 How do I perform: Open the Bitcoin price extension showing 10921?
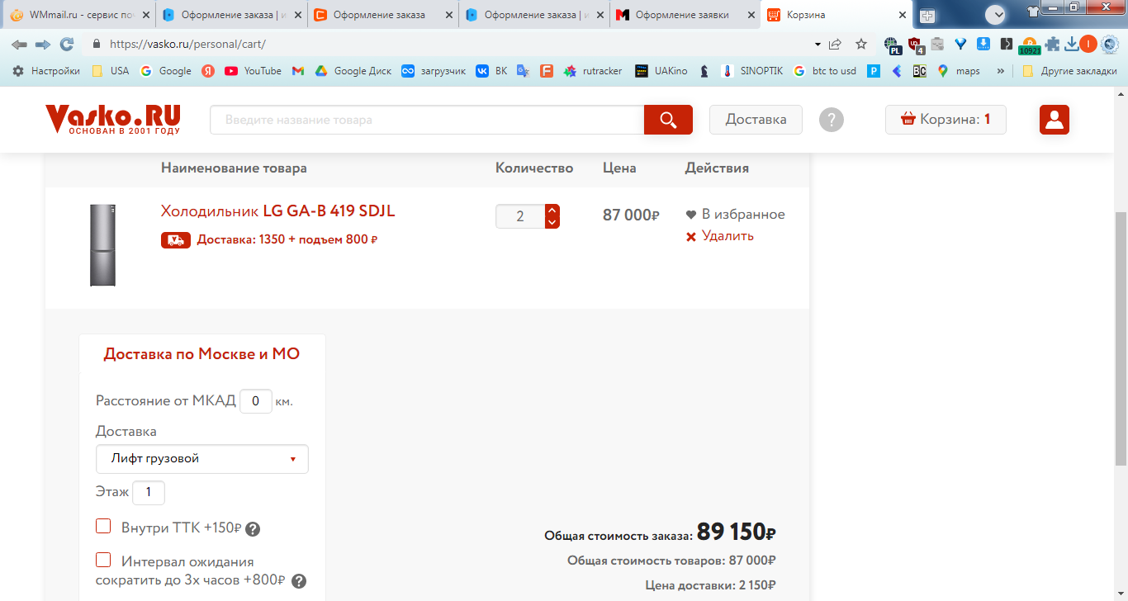1029,45
